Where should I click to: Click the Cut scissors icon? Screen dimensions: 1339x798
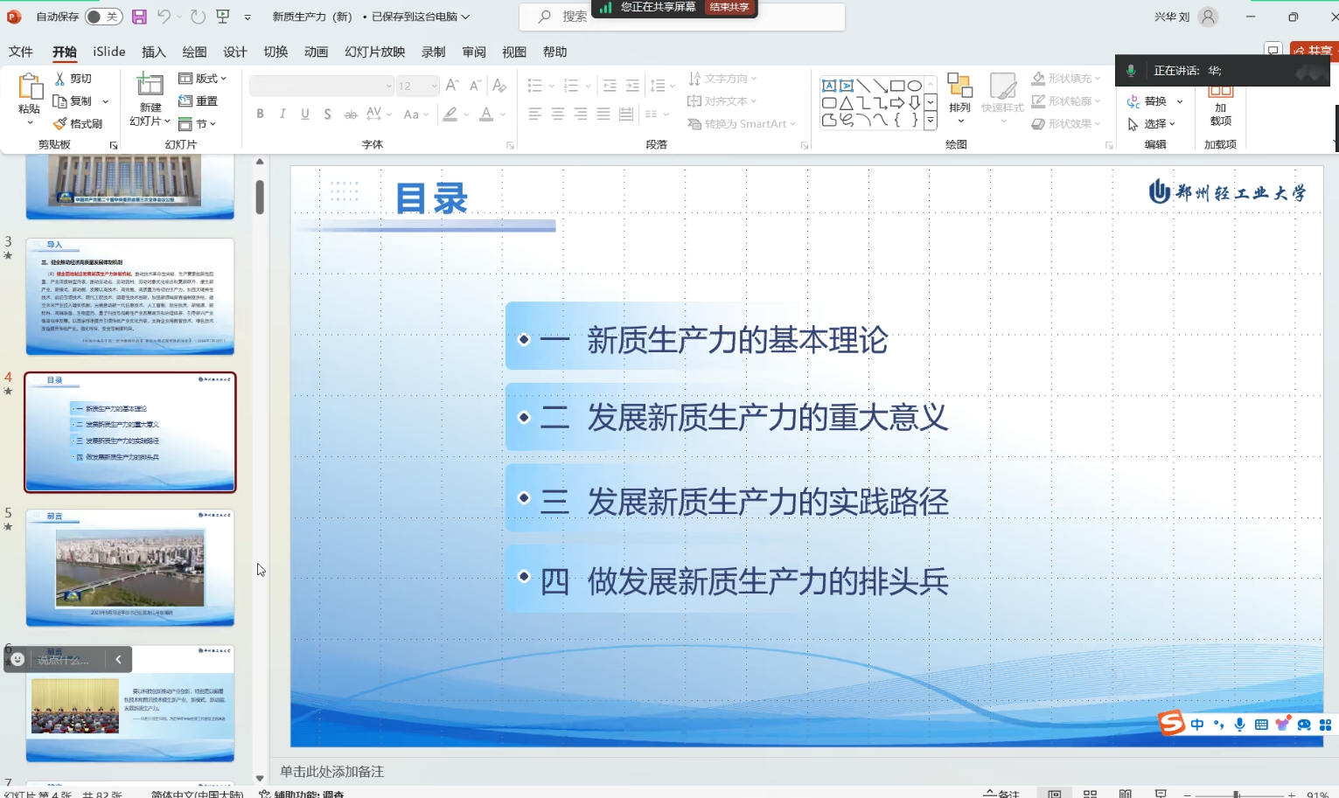point(59,79)
